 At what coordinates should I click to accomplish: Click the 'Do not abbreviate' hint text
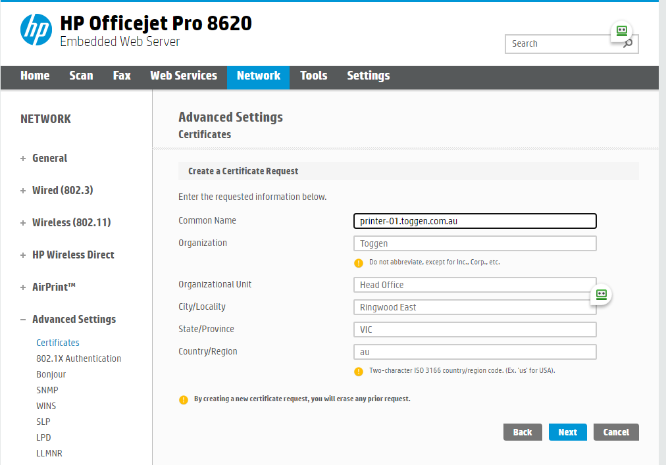434,262
